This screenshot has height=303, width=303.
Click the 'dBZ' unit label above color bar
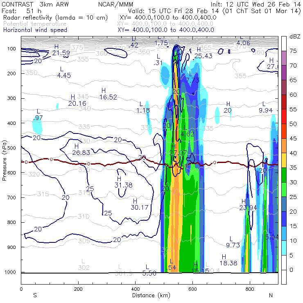tap(295, 36)
